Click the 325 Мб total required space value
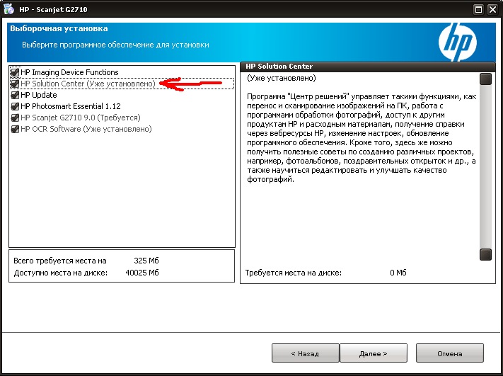The height and width of the screenshot is (376, 503). [146, 261]
